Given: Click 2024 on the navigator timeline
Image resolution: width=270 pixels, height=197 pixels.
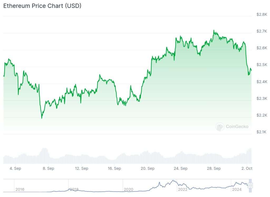Looking at the screenshot, I should [237, 189].
